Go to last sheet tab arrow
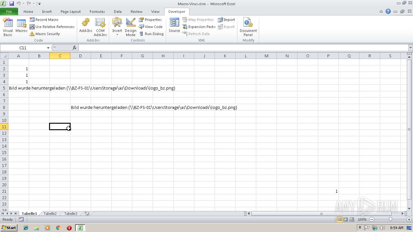 click(x=15, y=214)
